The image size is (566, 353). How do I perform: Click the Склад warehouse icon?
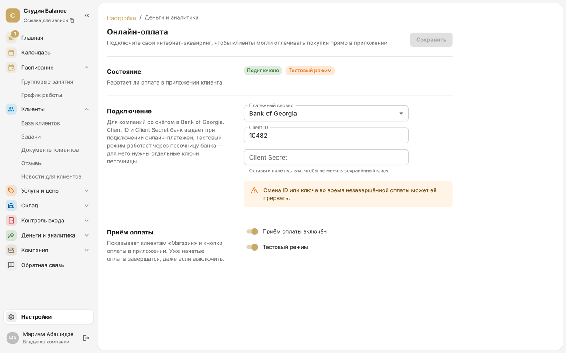pyautogui.click(x=11, y=205)
